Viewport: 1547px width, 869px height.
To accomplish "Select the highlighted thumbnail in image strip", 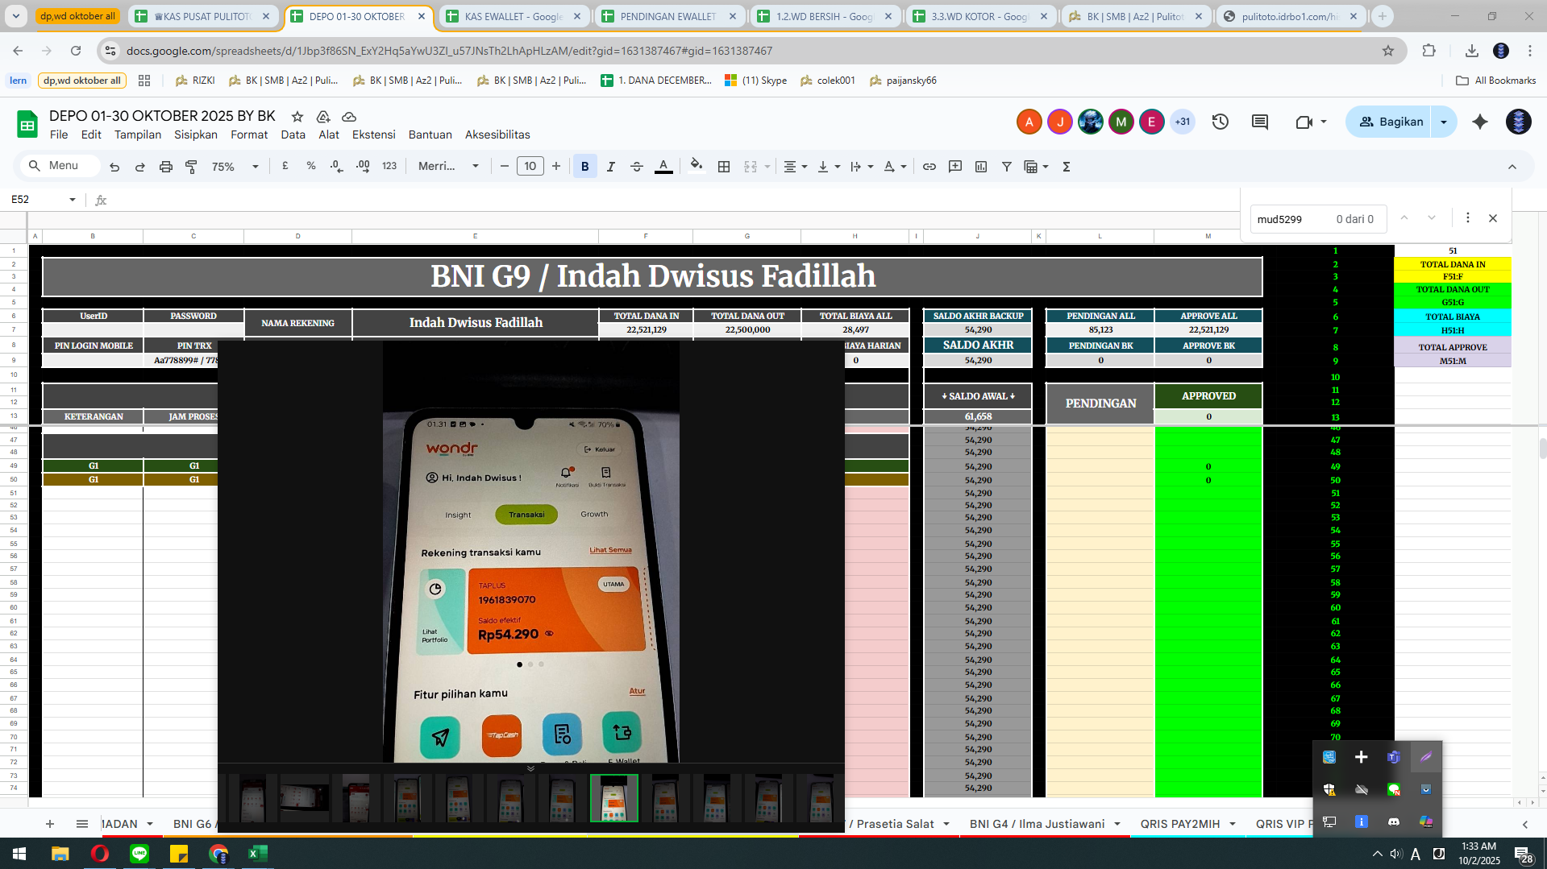I will pos(613,798).
